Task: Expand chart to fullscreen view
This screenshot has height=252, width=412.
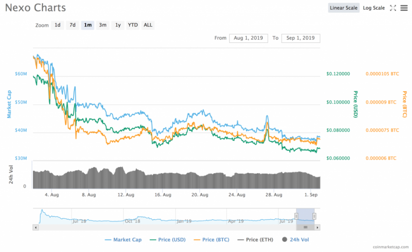Action: click(x=393, y=8)
